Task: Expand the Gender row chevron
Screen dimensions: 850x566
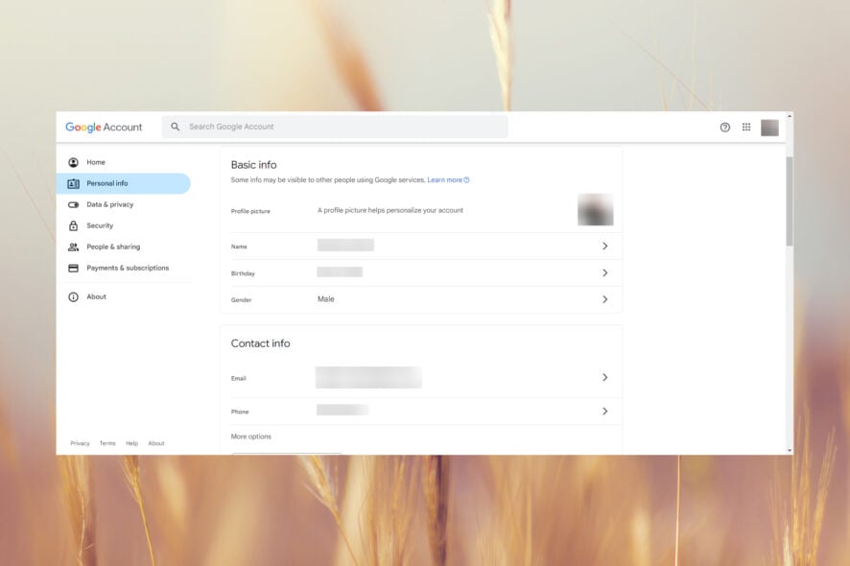Action: [605, 298]
